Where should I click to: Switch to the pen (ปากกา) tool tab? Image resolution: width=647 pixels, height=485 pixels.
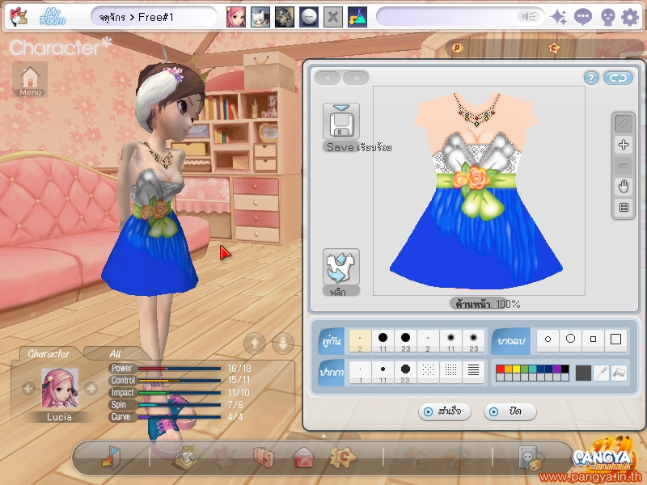pyautogui.click(x=332, y=373)
